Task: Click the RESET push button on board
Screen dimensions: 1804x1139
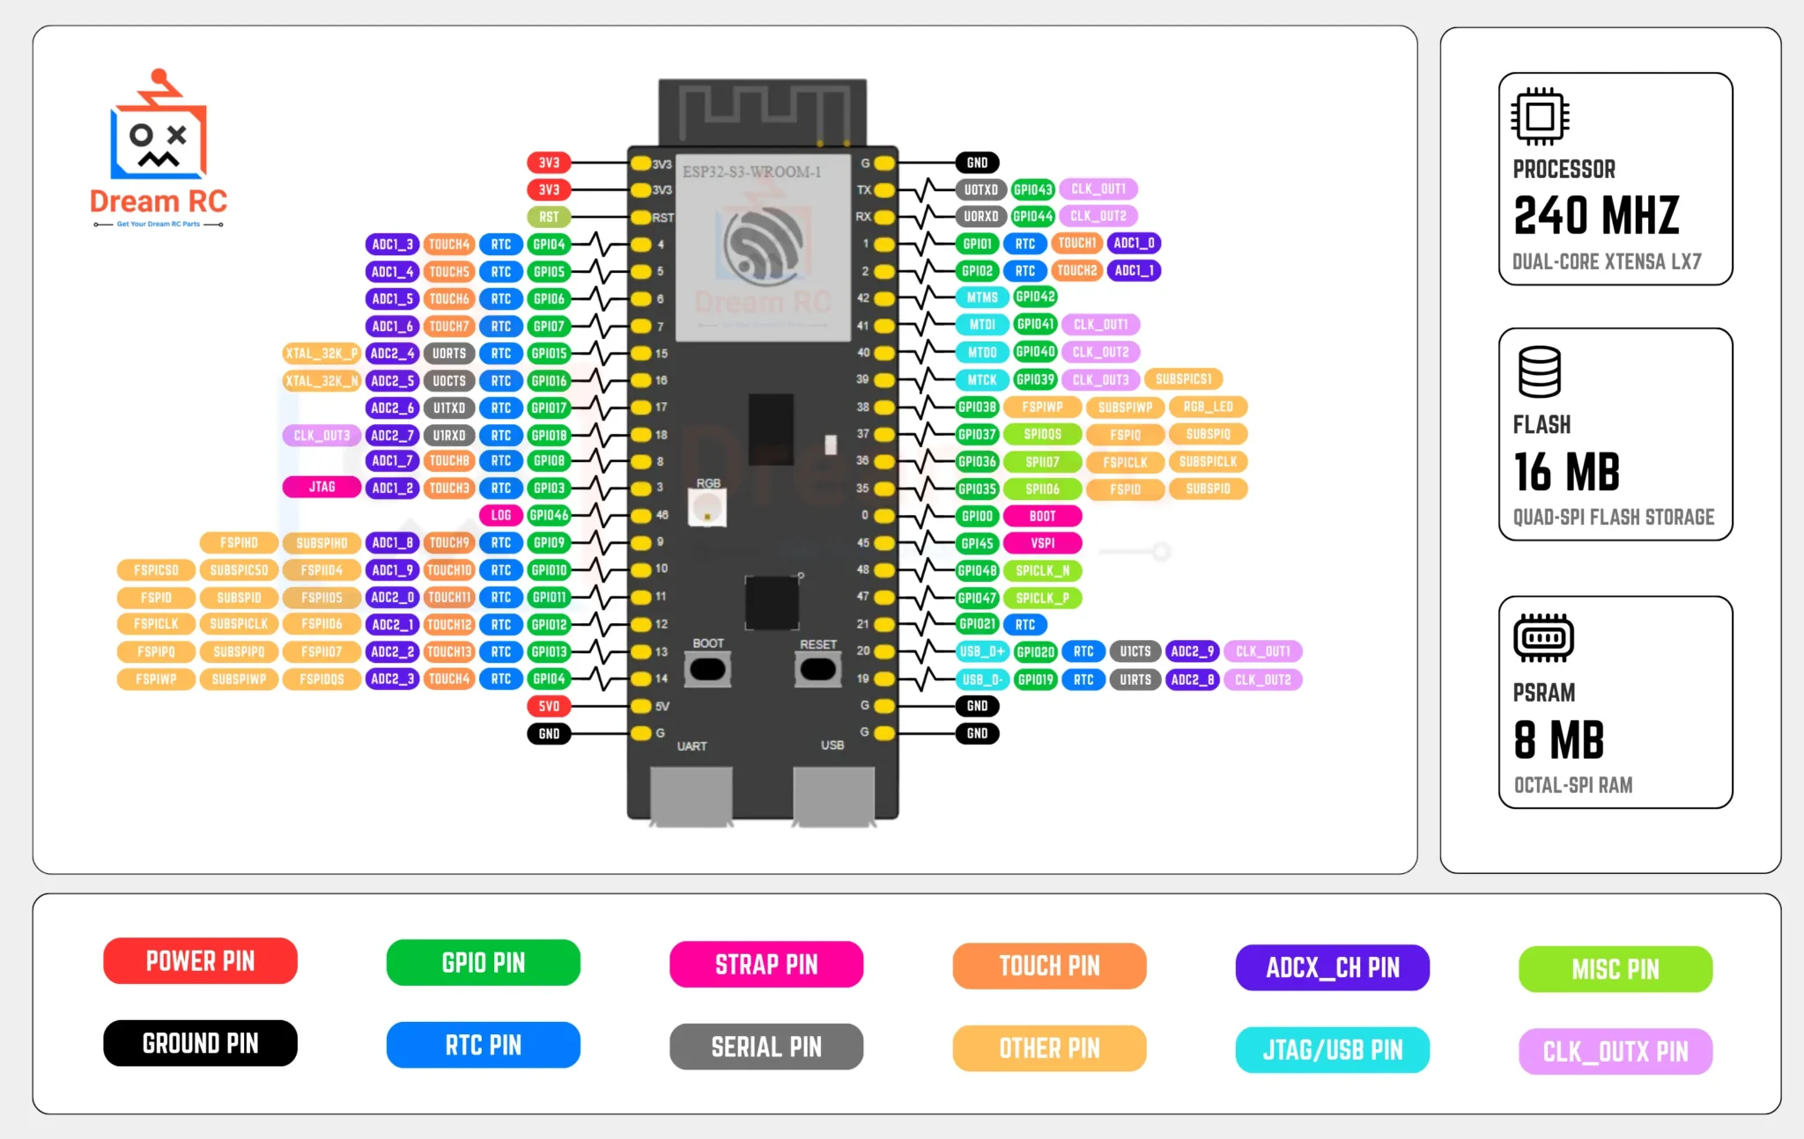Action: 818,670
